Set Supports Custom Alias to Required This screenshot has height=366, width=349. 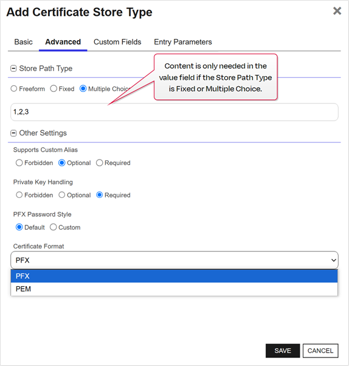[x=100, y=163]
